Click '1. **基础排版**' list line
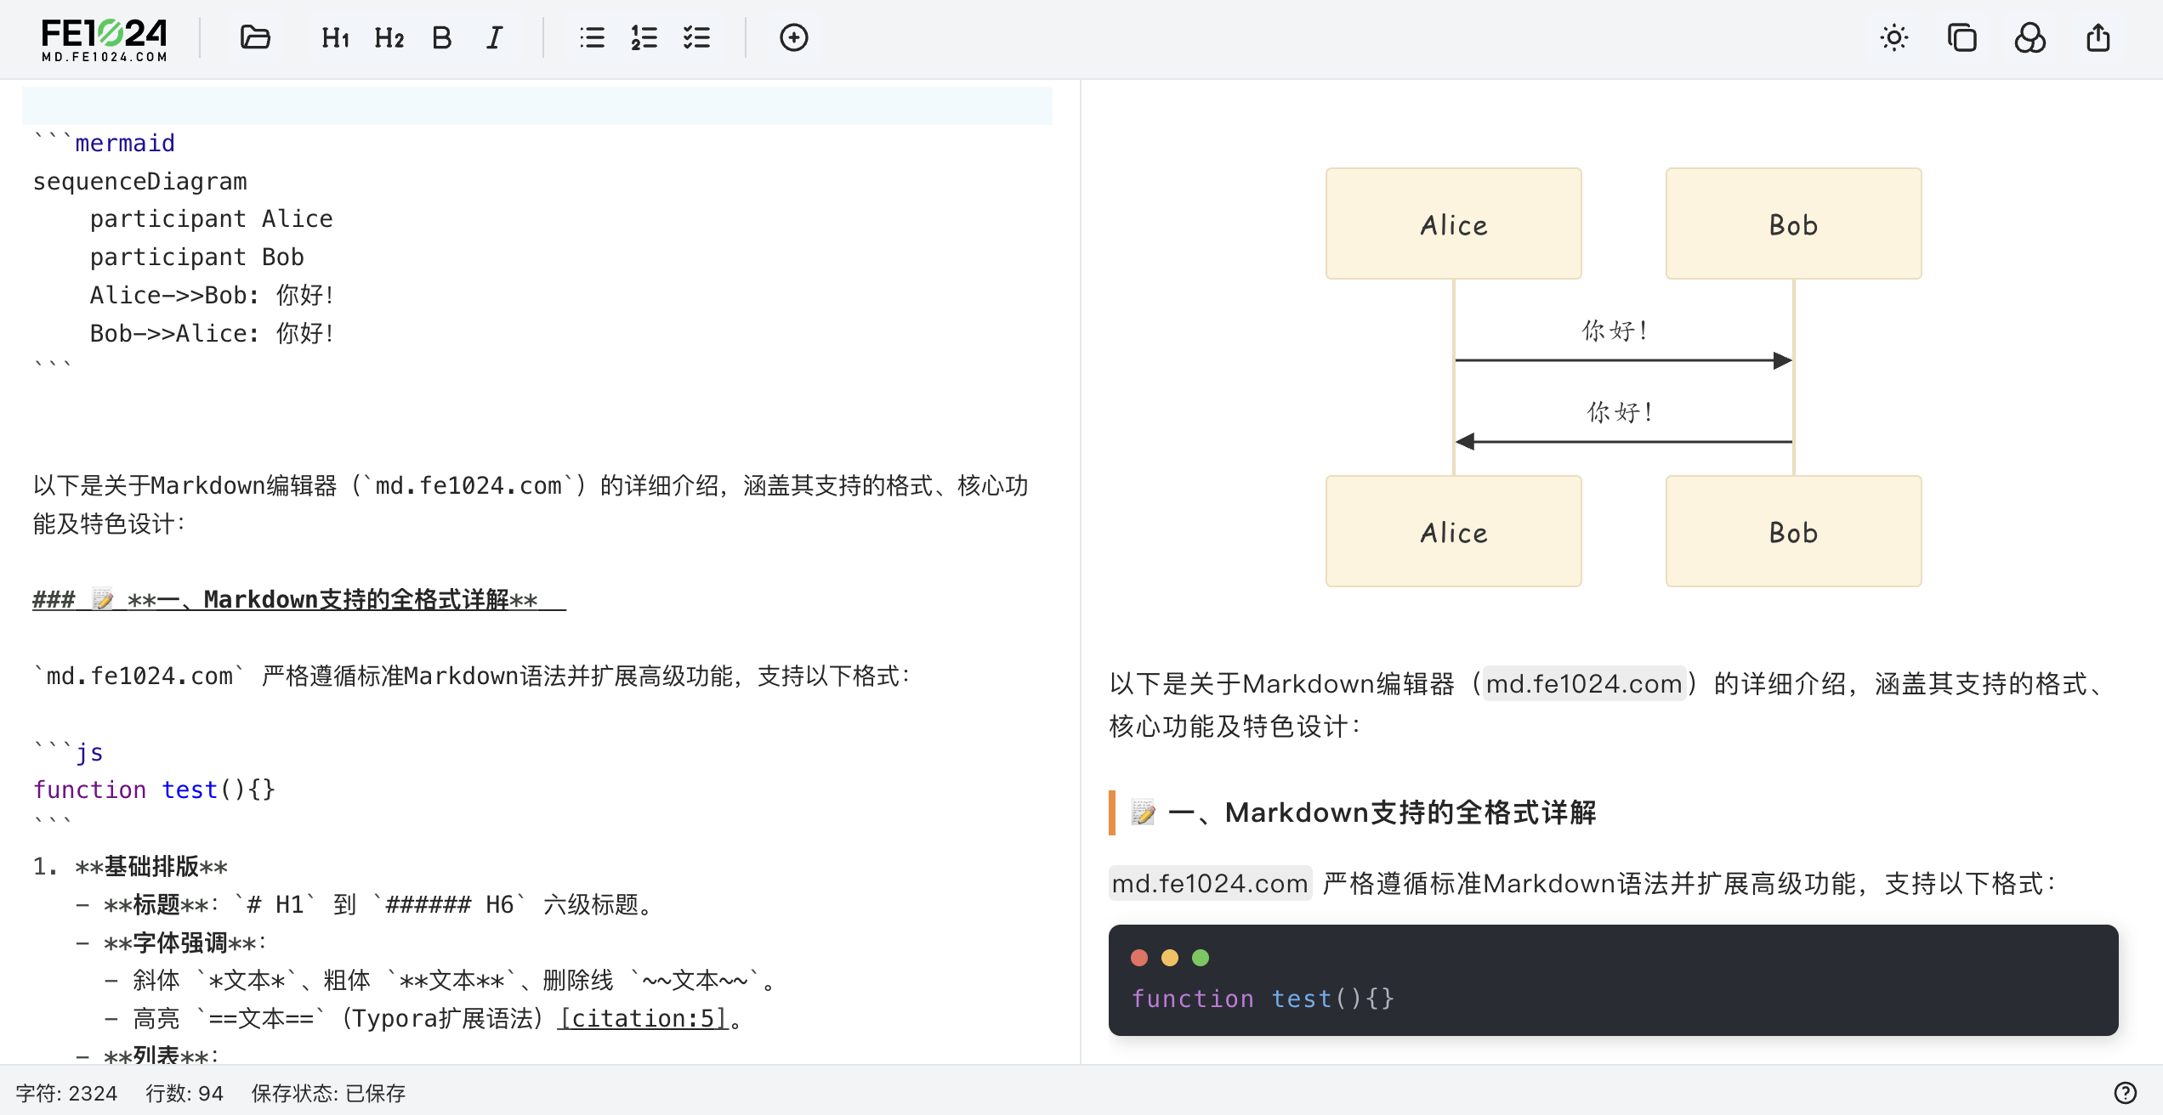 click(x=130, y=866)
